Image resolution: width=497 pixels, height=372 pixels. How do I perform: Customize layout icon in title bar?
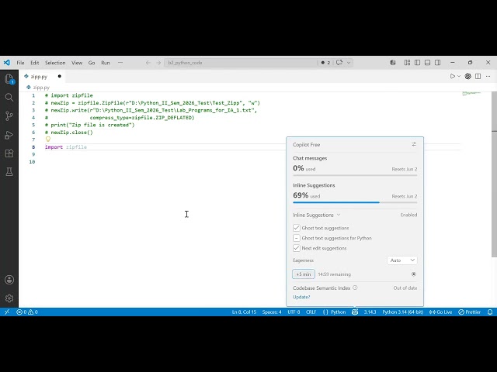[x=407, y=63]
